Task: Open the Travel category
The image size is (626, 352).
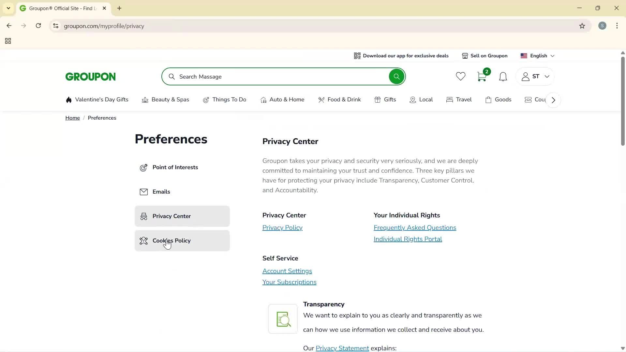Action: (463, 100)
